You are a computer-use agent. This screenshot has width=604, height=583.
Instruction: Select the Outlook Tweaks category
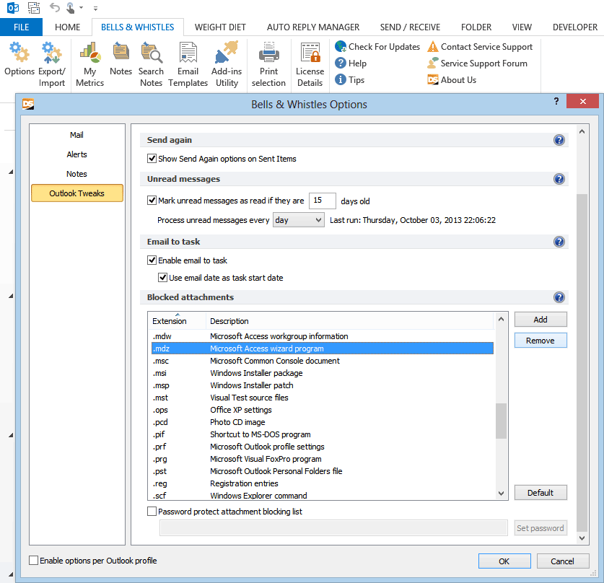click(77, 193)
